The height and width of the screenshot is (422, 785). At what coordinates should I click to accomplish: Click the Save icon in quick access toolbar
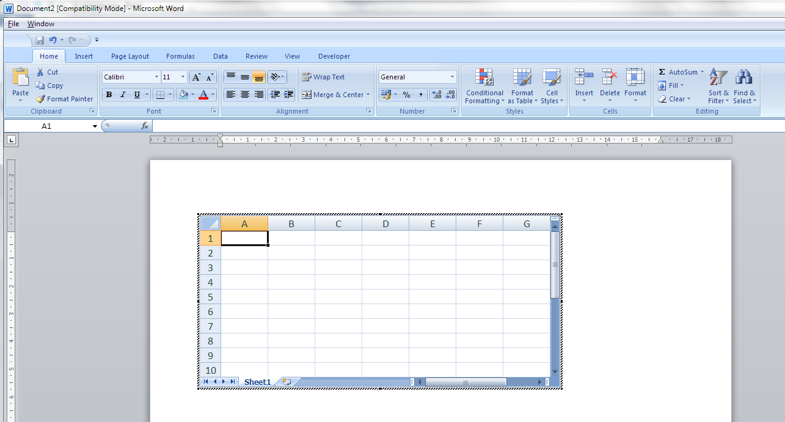pos(40,40)
